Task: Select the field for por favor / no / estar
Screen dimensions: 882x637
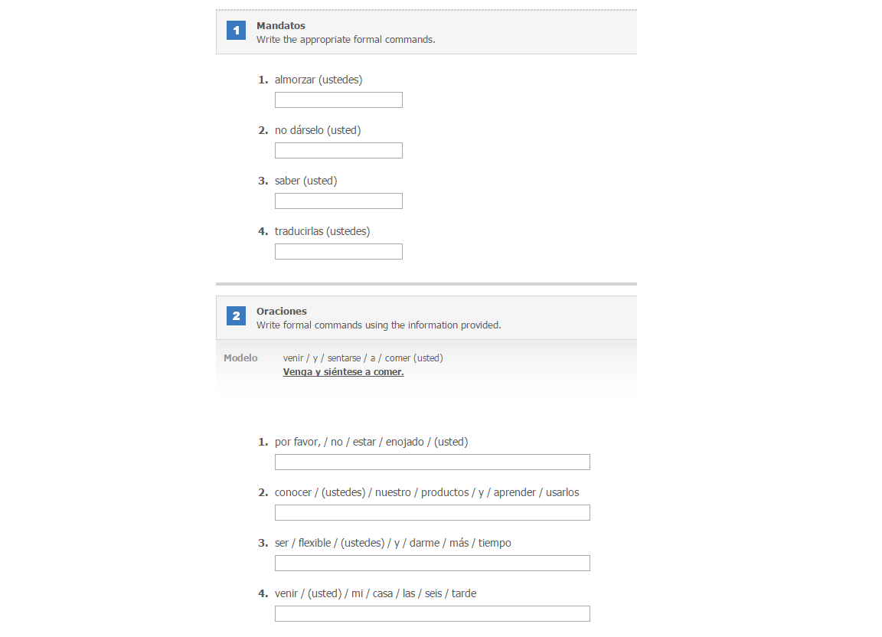Action: (433, 462)
